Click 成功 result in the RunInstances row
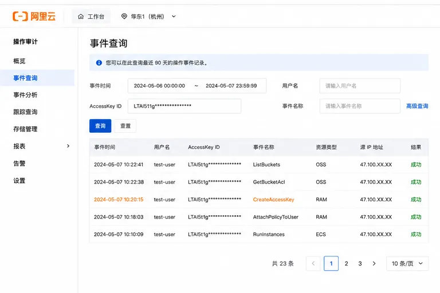 point(416,235)
